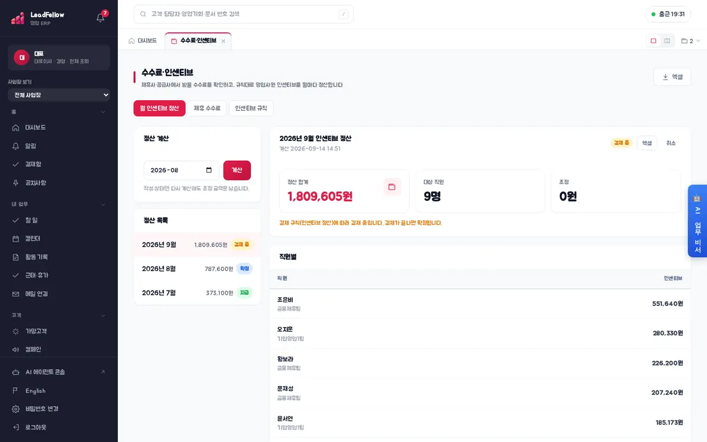Click the English flag icon
Viewport: 707px width, 442px height.
[16, 391]
